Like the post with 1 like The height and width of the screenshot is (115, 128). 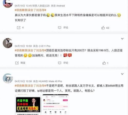pyautogui.click(x=105, y=63)
